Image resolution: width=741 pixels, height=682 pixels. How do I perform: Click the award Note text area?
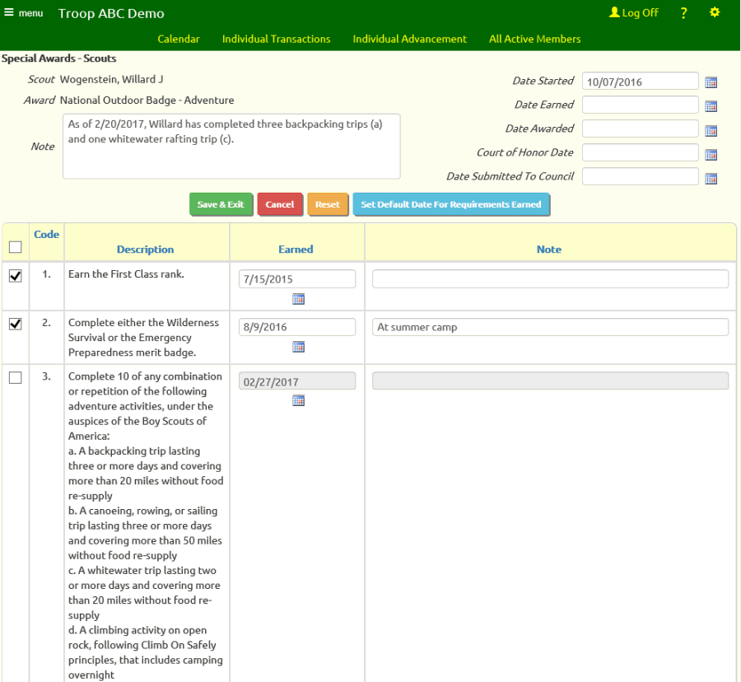point(231,146)
